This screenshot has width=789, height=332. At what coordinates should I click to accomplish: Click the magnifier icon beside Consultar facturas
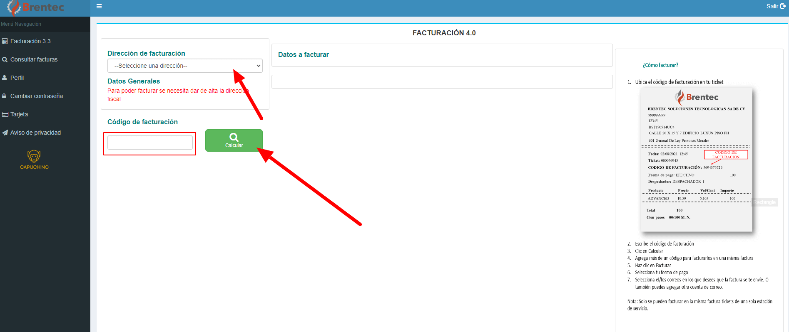5,59
